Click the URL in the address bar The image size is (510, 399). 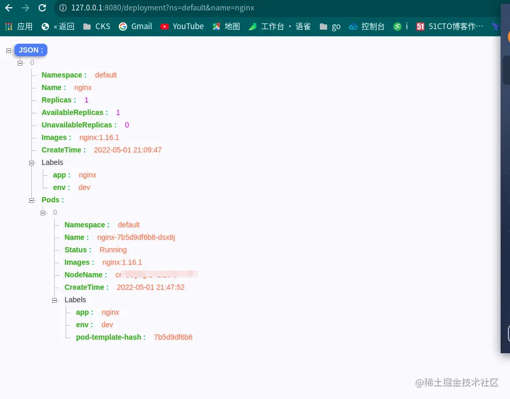pyautogui.click(x=163, y=8)
